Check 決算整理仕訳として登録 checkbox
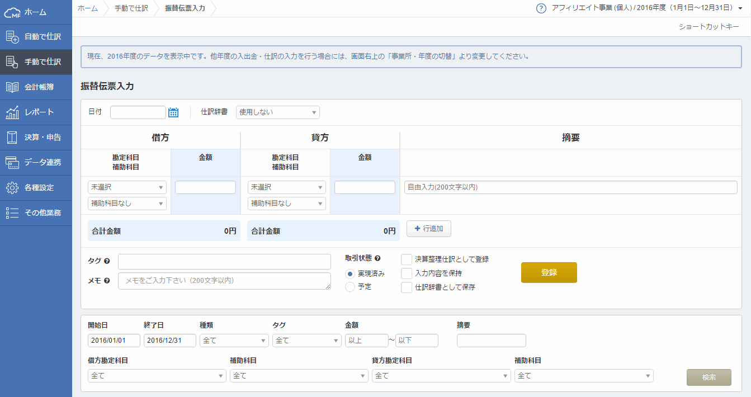The image size is (751, 397). [x=407, y=259]
